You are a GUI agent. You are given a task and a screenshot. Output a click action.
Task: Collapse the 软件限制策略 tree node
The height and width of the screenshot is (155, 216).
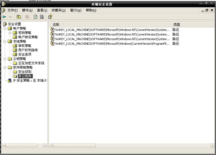pos(5,67)
